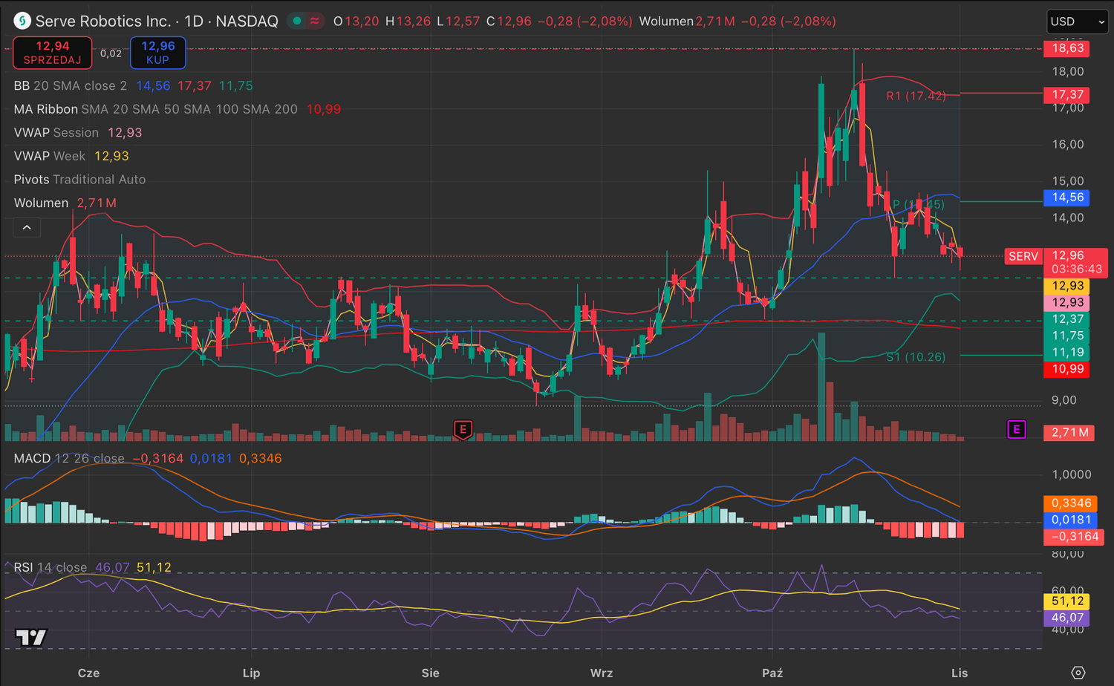Select the MACD indicator title
Image resolution: width=1114 pixels, height=686 pixels.
[x=32, y=459]
